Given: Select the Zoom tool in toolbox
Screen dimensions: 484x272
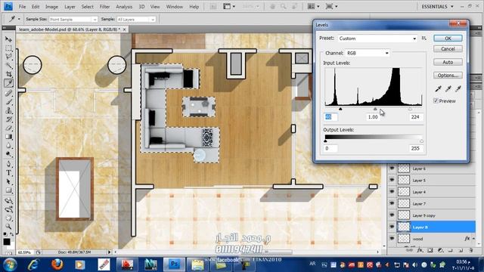Looking at the screenshot, I should 8,227.
